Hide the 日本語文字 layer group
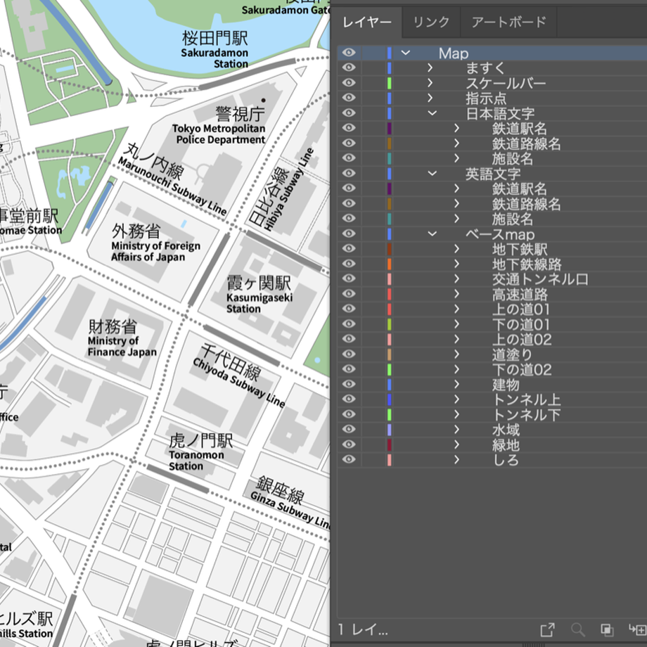Viewport: 647px width, 647px height. point(349,113)
